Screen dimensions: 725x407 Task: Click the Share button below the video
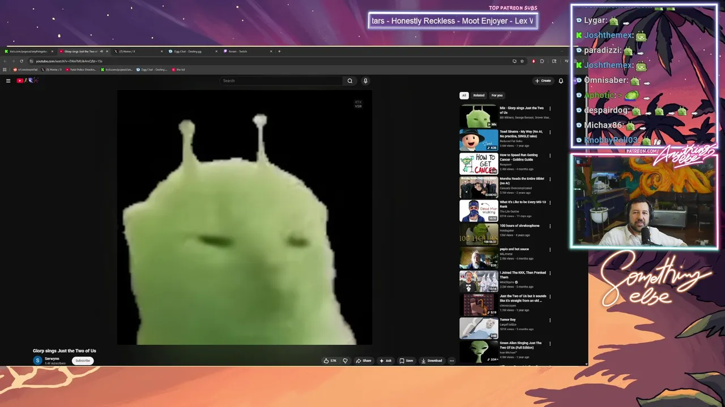(364, 361)
